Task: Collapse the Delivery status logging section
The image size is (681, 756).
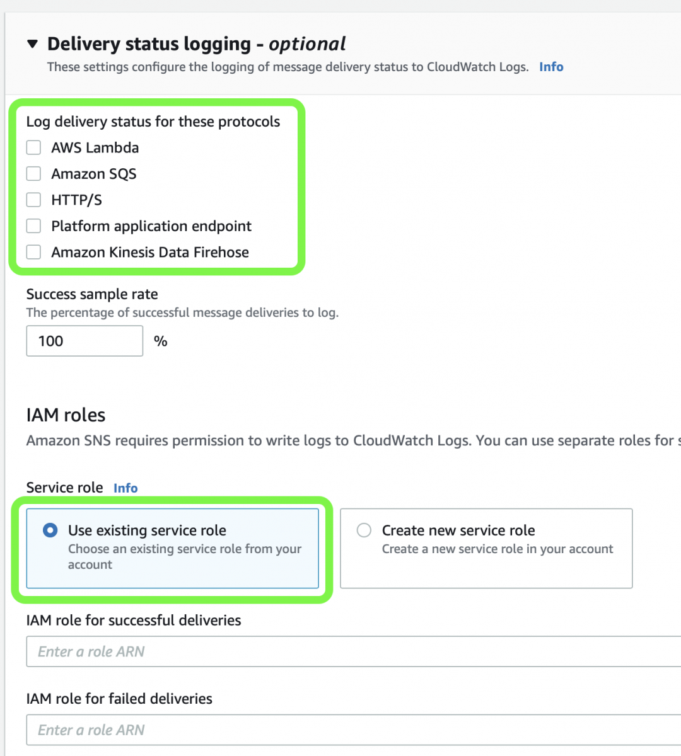Action: [x=32, y=44]
